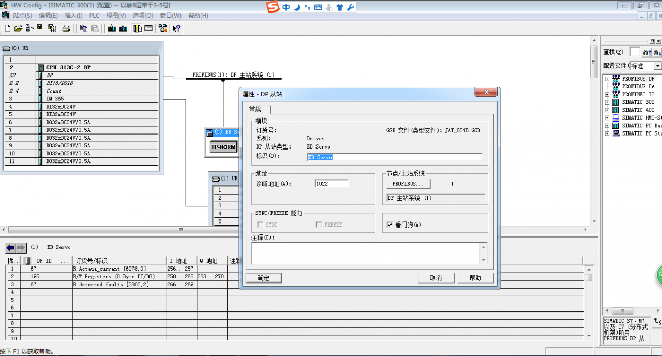Image resolution: width=662 pixels, height=356 pixels.
Task: Open the IME wrench settings icon
Action: (x=351, y=7)
